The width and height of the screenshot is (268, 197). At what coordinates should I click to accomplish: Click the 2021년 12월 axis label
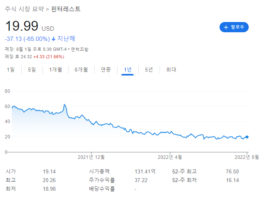(x=91, y=157)
